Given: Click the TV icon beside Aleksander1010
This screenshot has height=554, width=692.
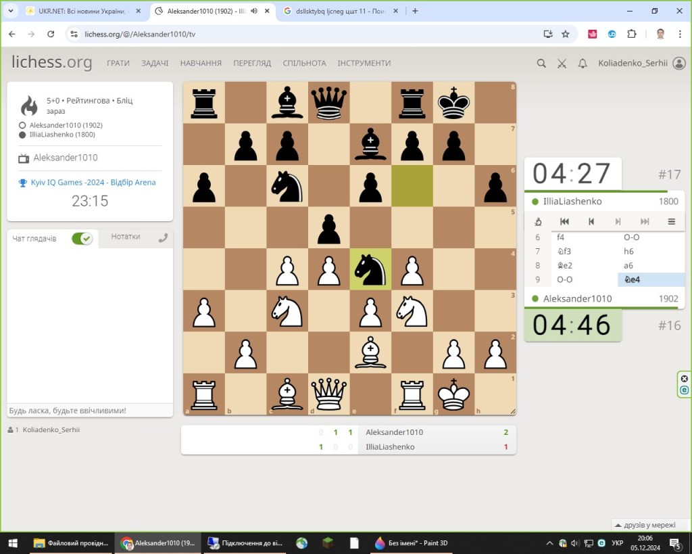Looking at the screenshot, I should pyautogui.click(x=24, y=158).
